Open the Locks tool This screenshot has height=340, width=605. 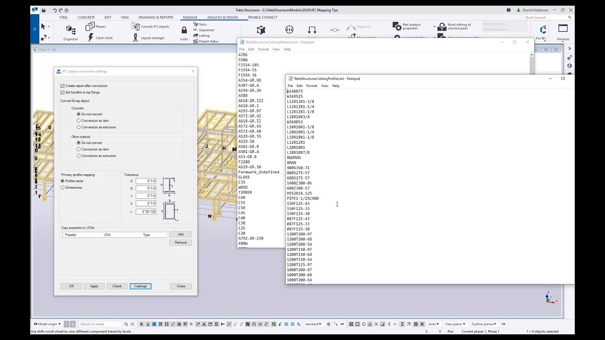tap(184, 33)
